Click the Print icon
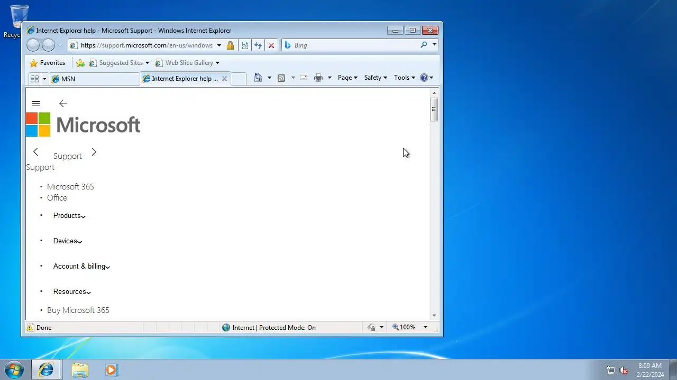The image size is (677, 380). [x=318, y=78]
